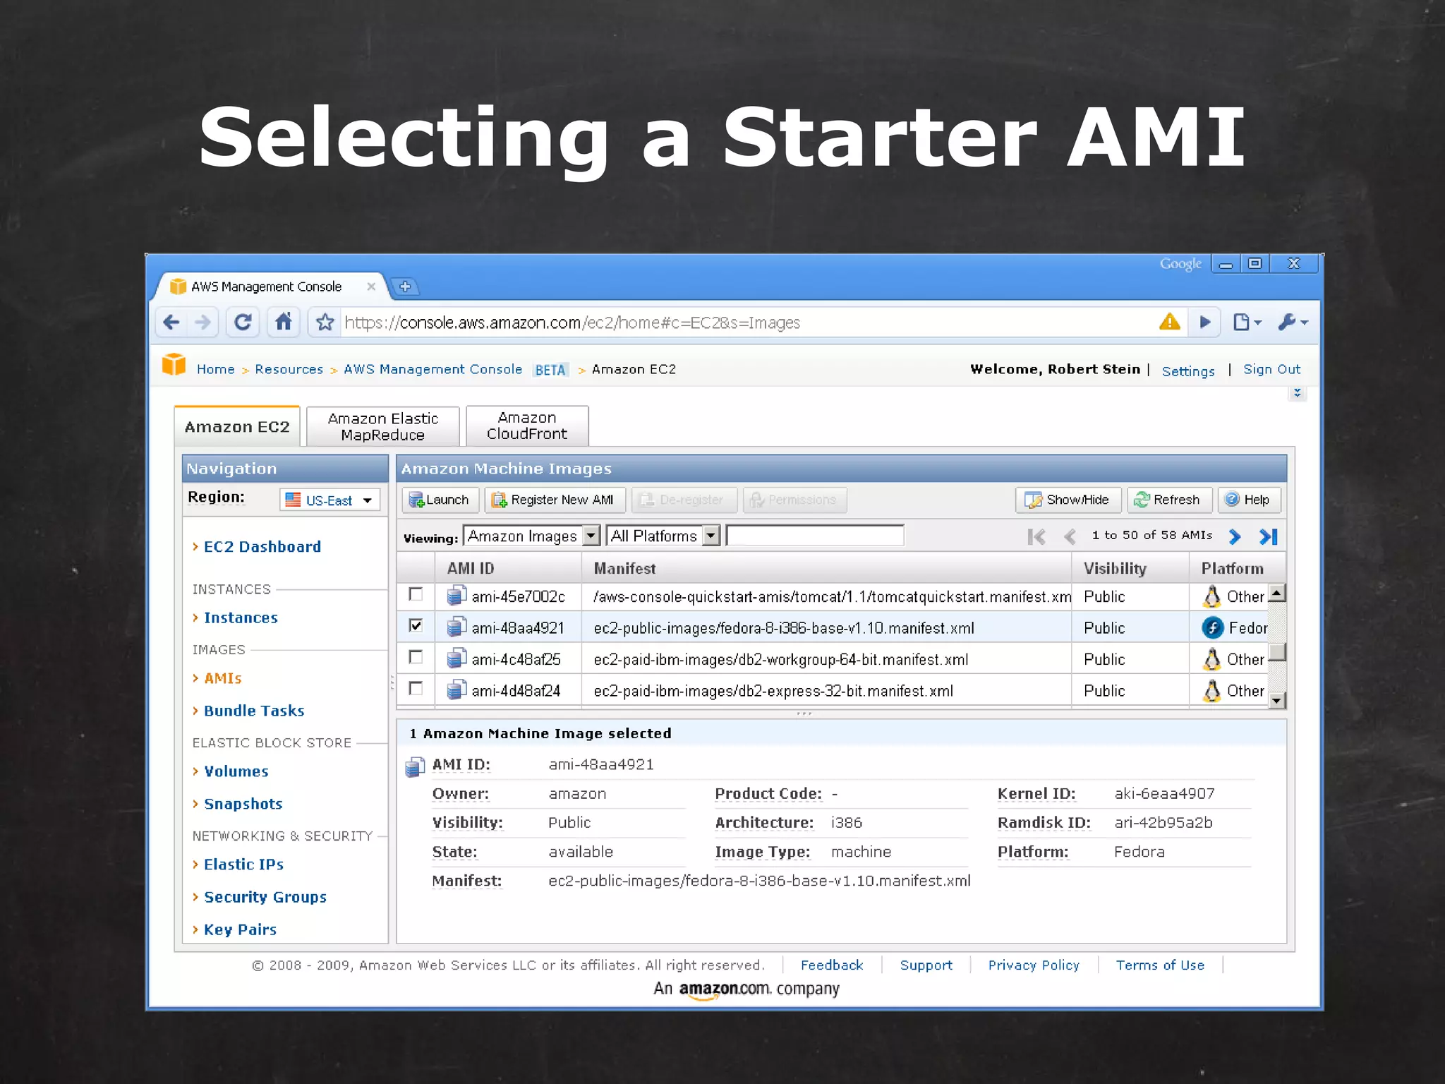Screen dimensions: 1445x1084
Task: Switch to Amazon Elastic MapReduce tab
Action: click(x=383, y=426)
